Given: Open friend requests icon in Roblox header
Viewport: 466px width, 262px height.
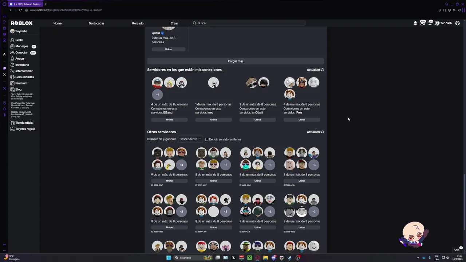Looking at the screenshot, I should pyautogui.click(x=423, y=23).
